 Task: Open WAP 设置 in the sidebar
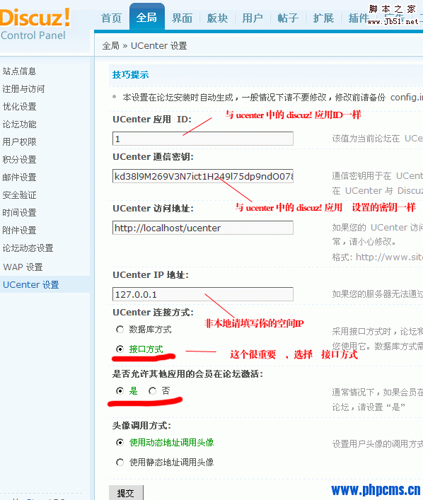coord(23,267)
